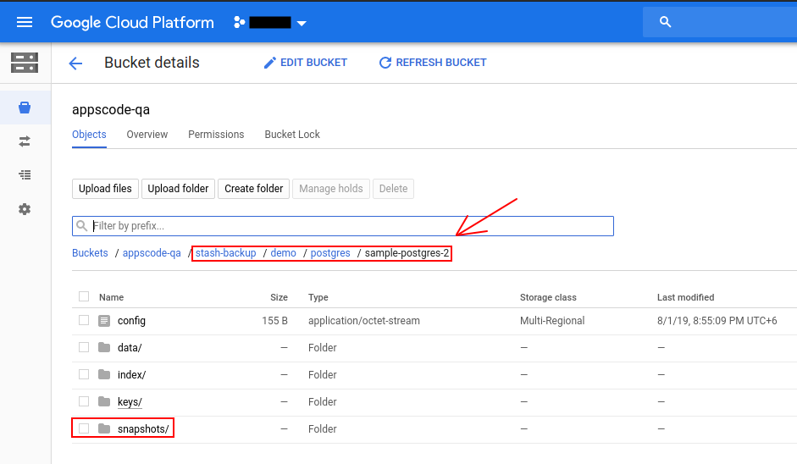Click the Name column header
The width and height of the screenshot is (797, 464).
pos(111,297)
